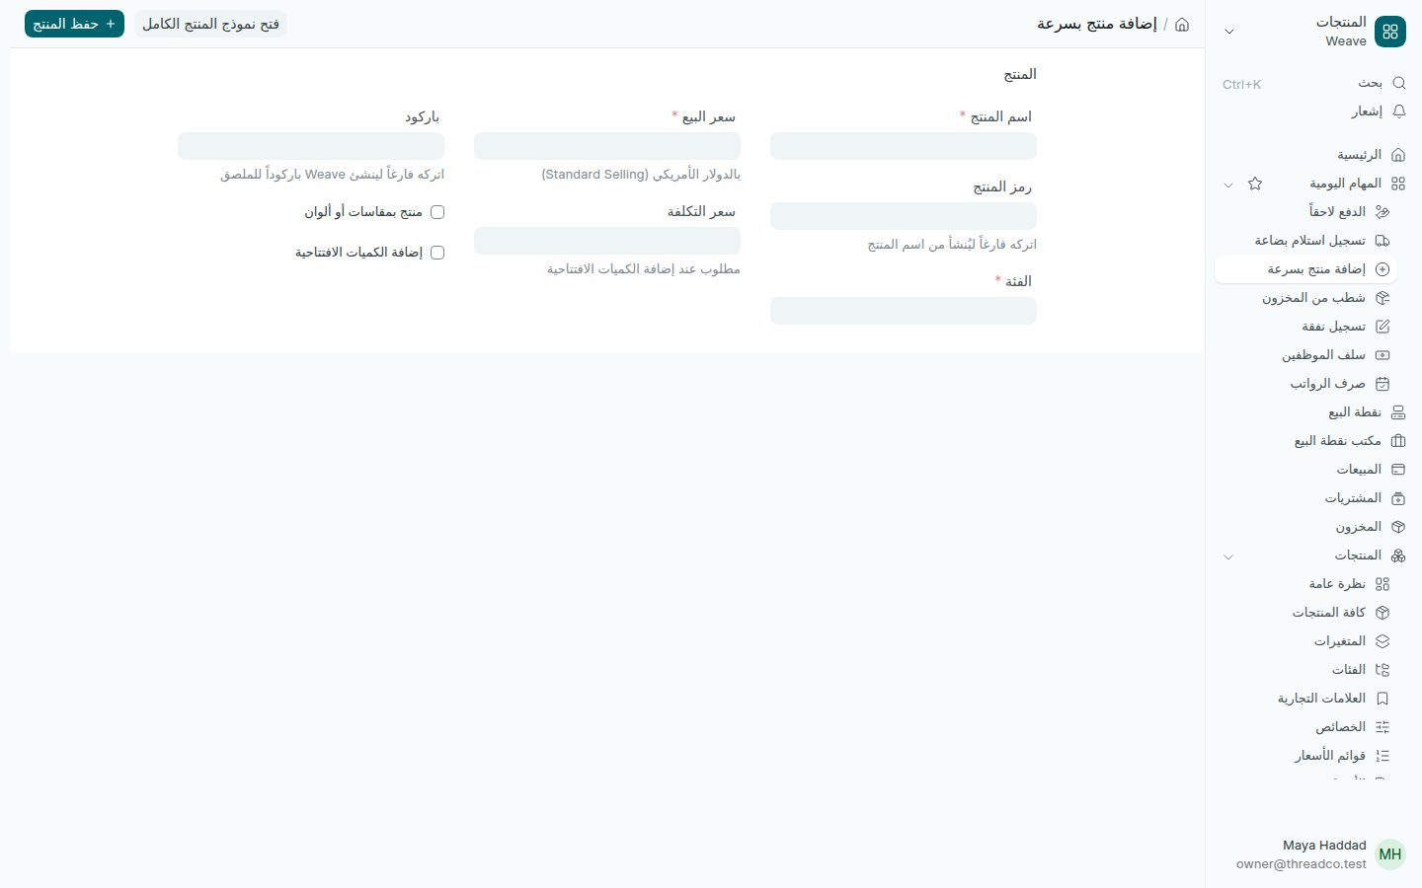Click the تسجيل نفقة edit icon
Viewport: 1422px width, 888px height.
click(1382, 327)
